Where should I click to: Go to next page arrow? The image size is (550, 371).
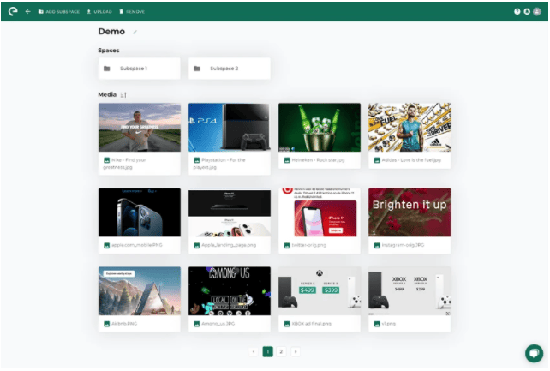[x=296, y=351]
